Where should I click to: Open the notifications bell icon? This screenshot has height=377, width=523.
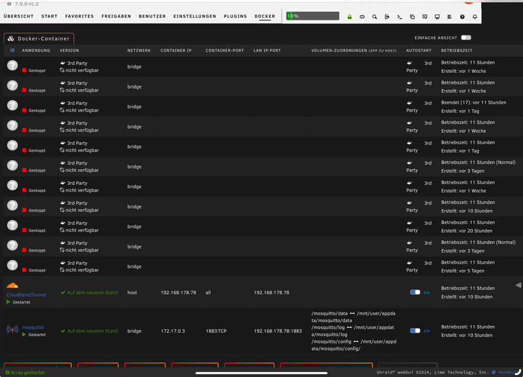click(475, 17)
